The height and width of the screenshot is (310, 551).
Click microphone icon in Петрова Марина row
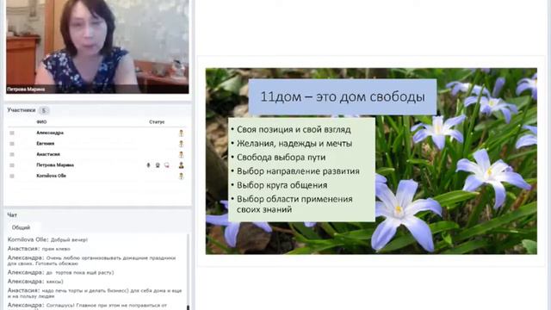point(148,165)
